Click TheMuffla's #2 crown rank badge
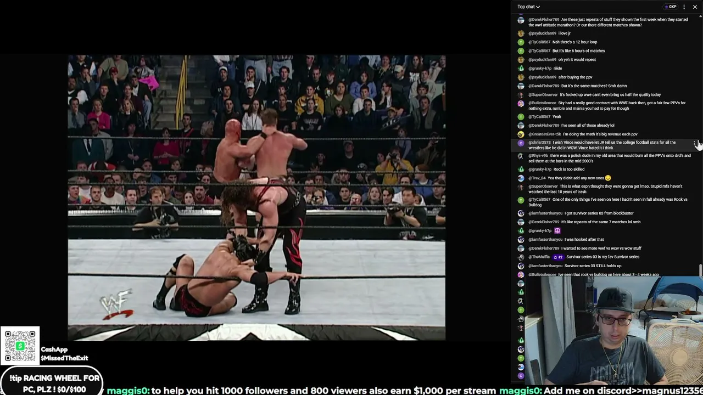 click(x=558, y=257)
